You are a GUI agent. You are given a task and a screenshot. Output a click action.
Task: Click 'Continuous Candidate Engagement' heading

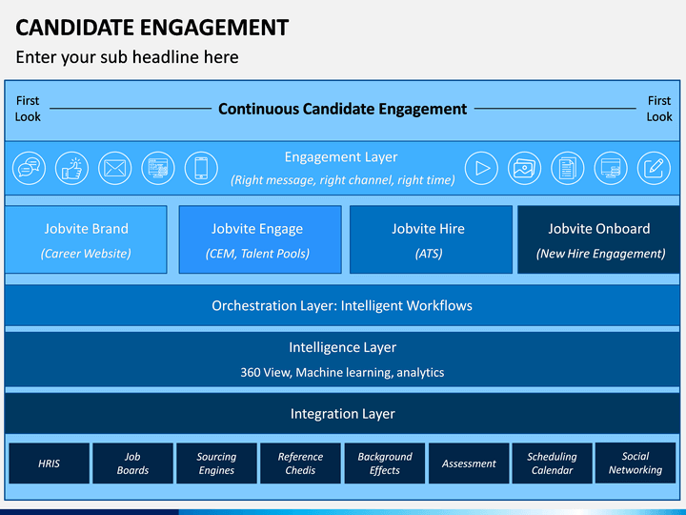pos(343,109)
